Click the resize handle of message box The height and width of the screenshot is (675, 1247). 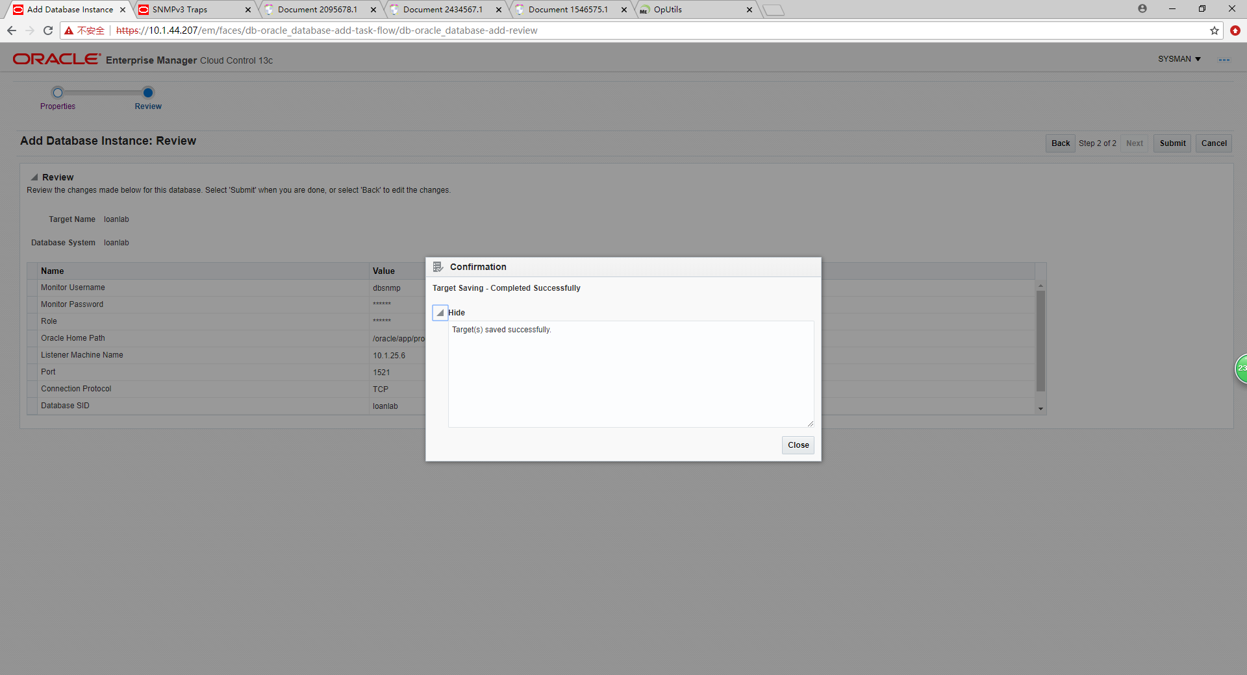point(810,423)
